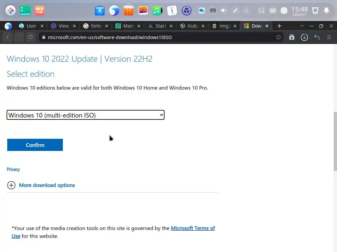The image size is (337, 252).
Task: Open the orange app store bag icon
Action: [x=129, y=10]
